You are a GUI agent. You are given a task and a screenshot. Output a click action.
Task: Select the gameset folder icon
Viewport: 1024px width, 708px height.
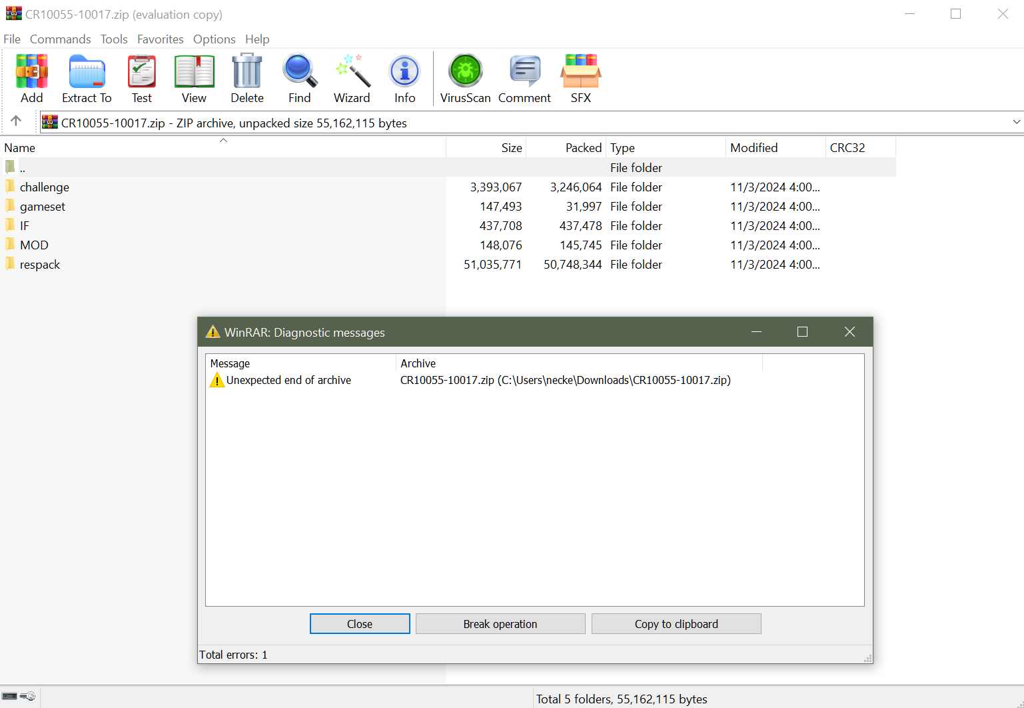point(10,205)
